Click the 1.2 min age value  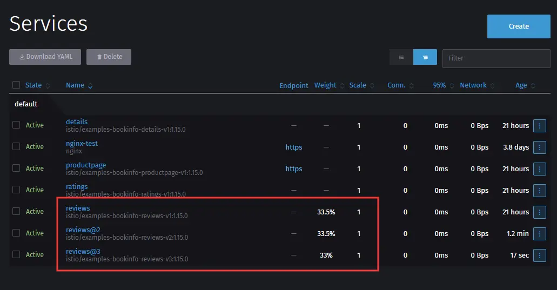[x=518, y=233]
